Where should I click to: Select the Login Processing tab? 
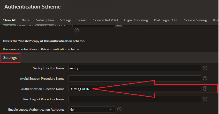136,20
